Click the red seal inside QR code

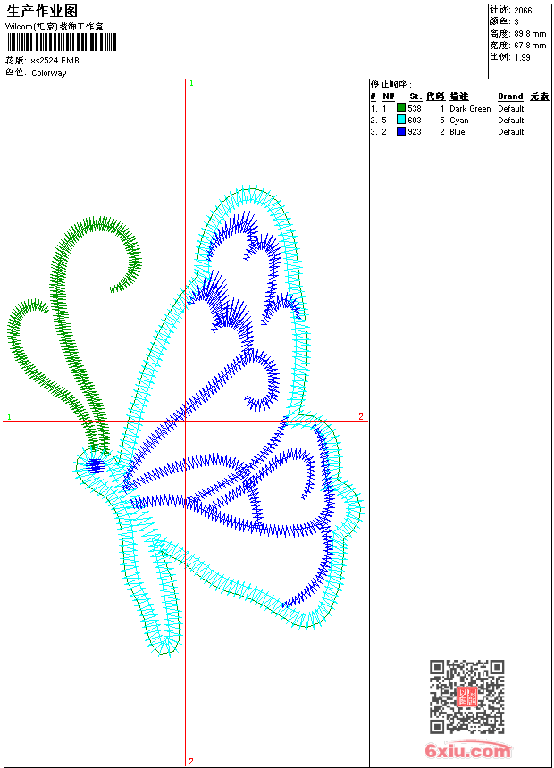(x=466, y=697)
